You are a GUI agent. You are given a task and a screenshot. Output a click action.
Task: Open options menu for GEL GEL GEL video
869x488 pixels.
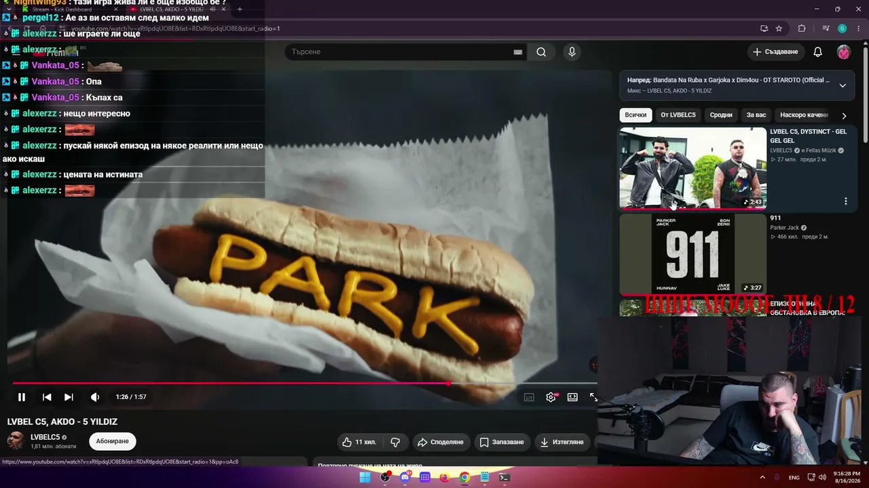pos(846,201)
